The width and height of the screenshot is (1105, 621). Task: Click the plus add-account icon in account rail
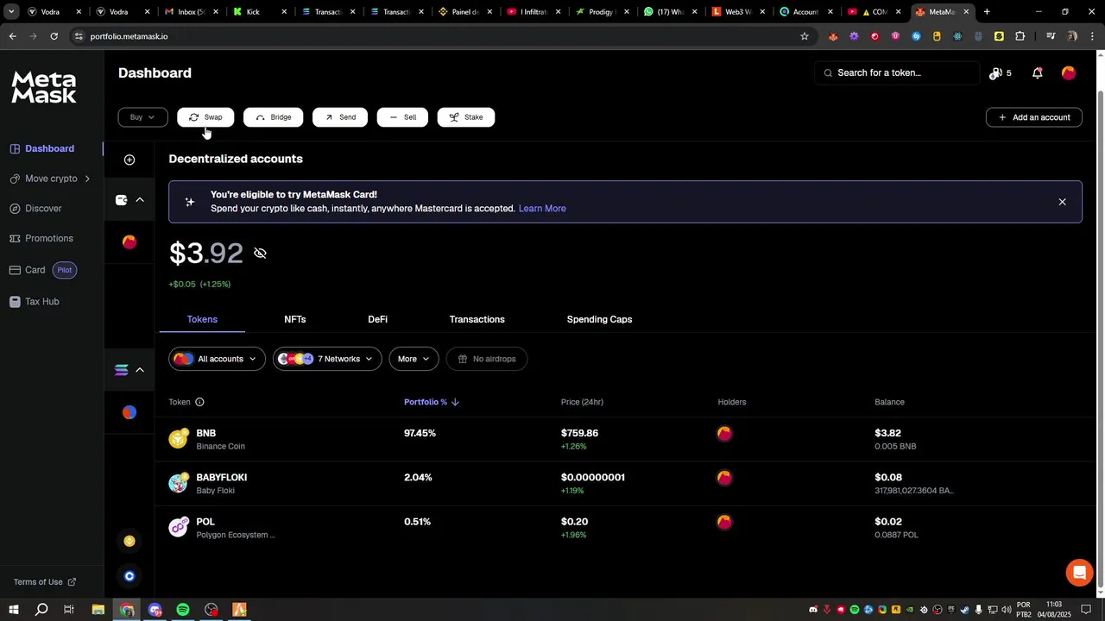click(129, 160)
